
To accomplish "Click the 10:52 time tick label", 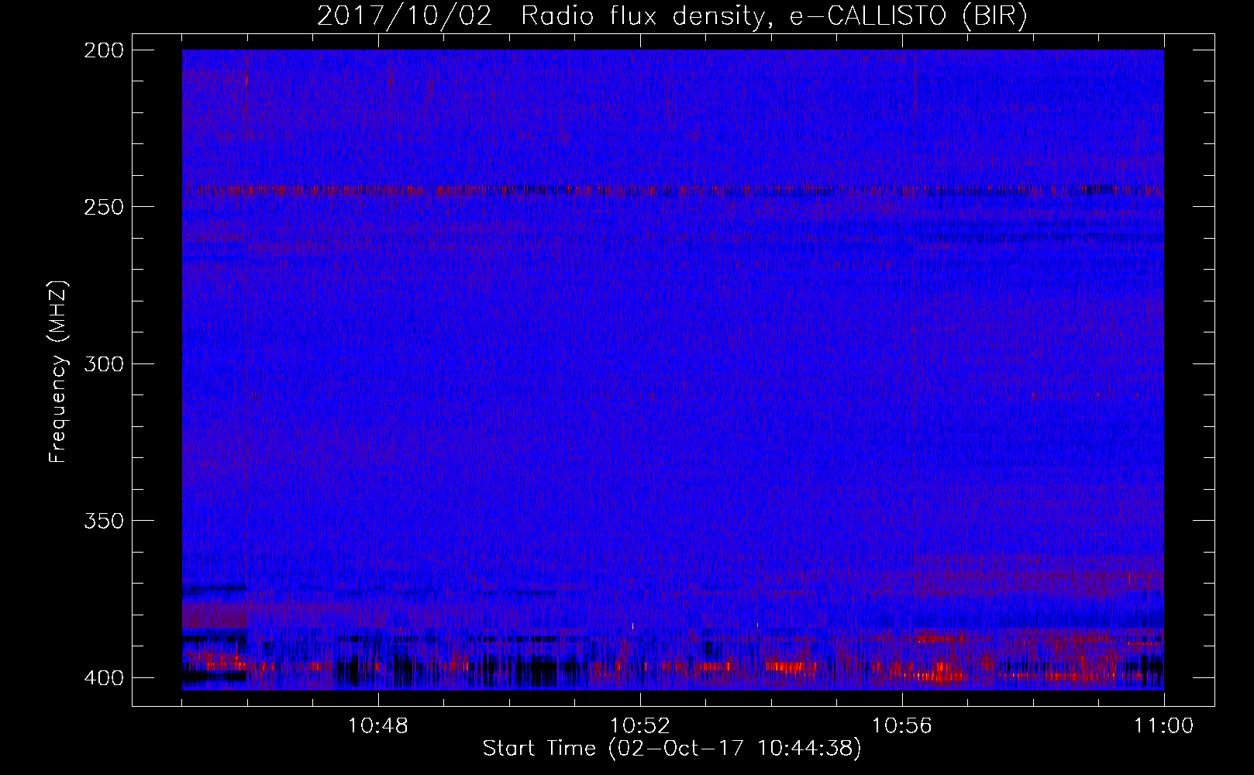I will coord(640,726).
